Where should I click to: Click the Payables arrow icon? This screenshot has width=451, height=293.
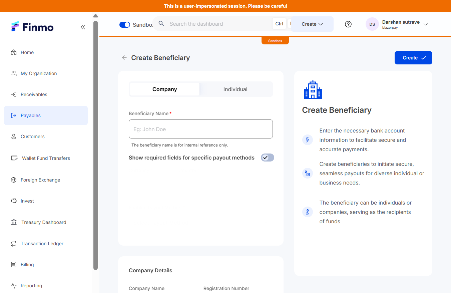pos(14,115)
